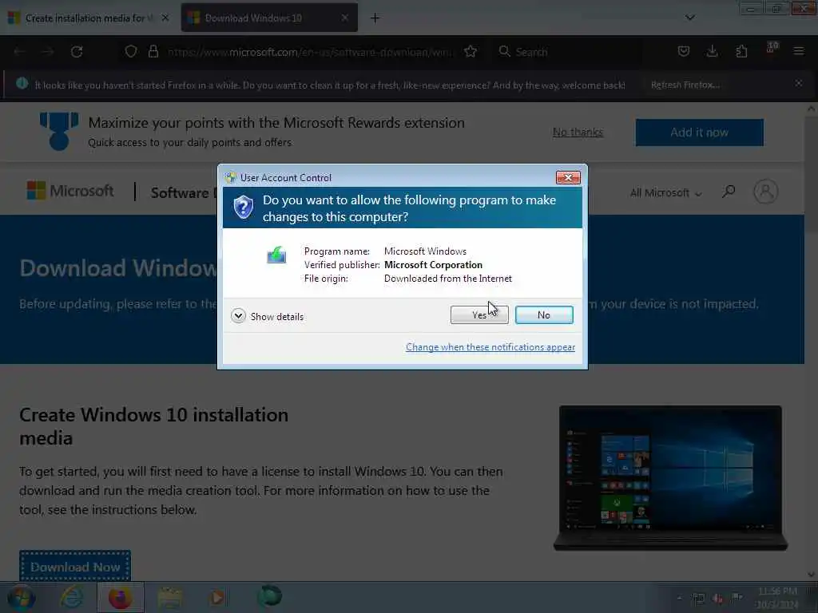The width and height of the screenshot is (818, 613).
Task: Click the program icon beside Program name
Action: pos(276,255)
